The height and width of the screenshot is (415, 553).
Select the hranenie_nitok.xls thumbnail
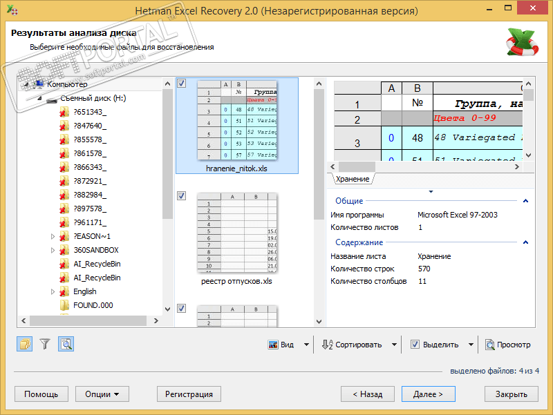click(x=237, y=126)
